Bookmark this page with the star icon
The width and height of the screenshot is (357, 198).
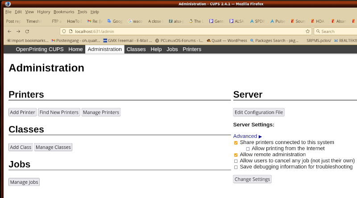307,32
